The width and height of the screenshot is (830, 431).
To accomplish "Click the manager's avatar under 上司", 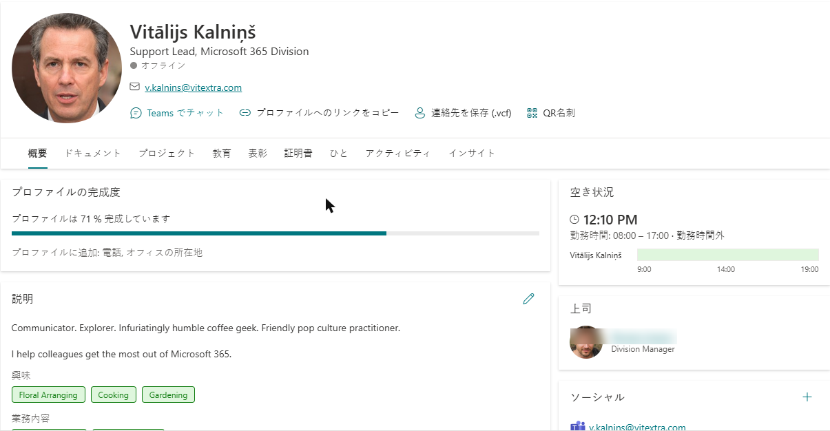I will [x=586, y=342].
